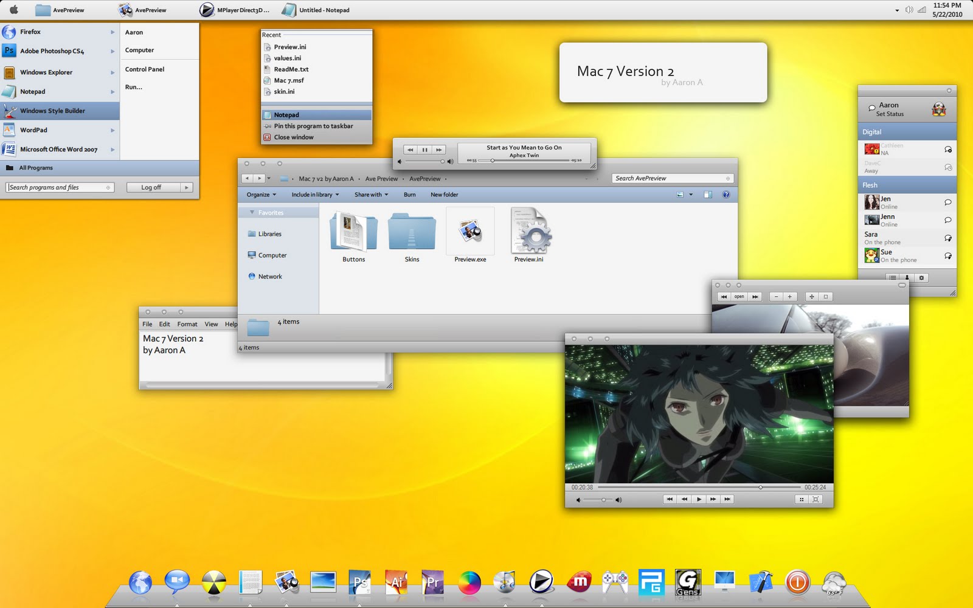The height and width of the screenshot is (608, 973).
Task: Pause the Aphex Twin track
Action: (424, 150)
